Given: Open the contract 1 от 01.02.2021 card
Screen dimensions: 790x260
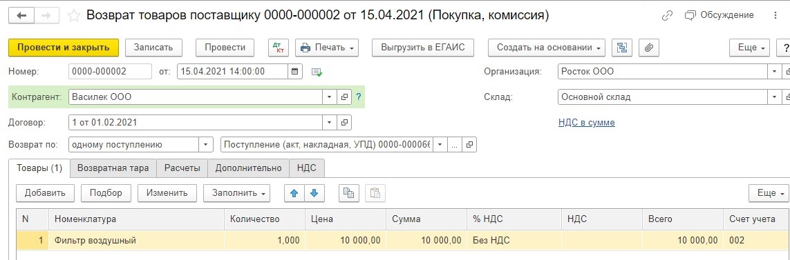Looking at the screenshot, I should (x=344, y=122).
